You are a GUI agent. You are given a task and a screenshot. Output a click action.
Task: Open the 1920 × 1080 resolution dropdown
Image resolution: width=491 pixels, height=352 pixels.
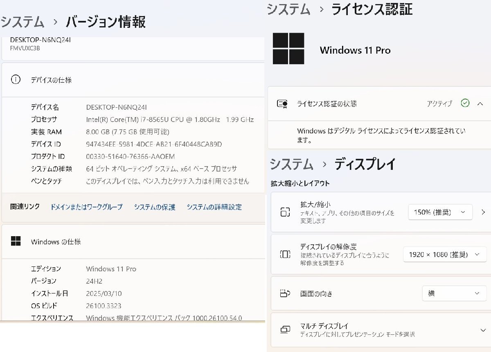pyautogui.click(x=444, y=255)
